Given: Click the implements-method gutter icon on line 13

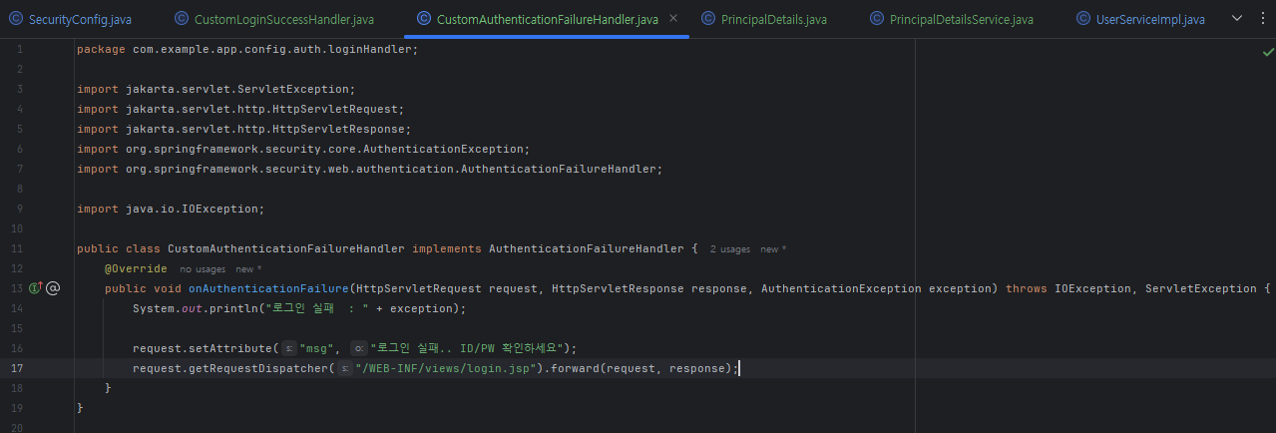Looking at the screenshot, I should point(35,288).
